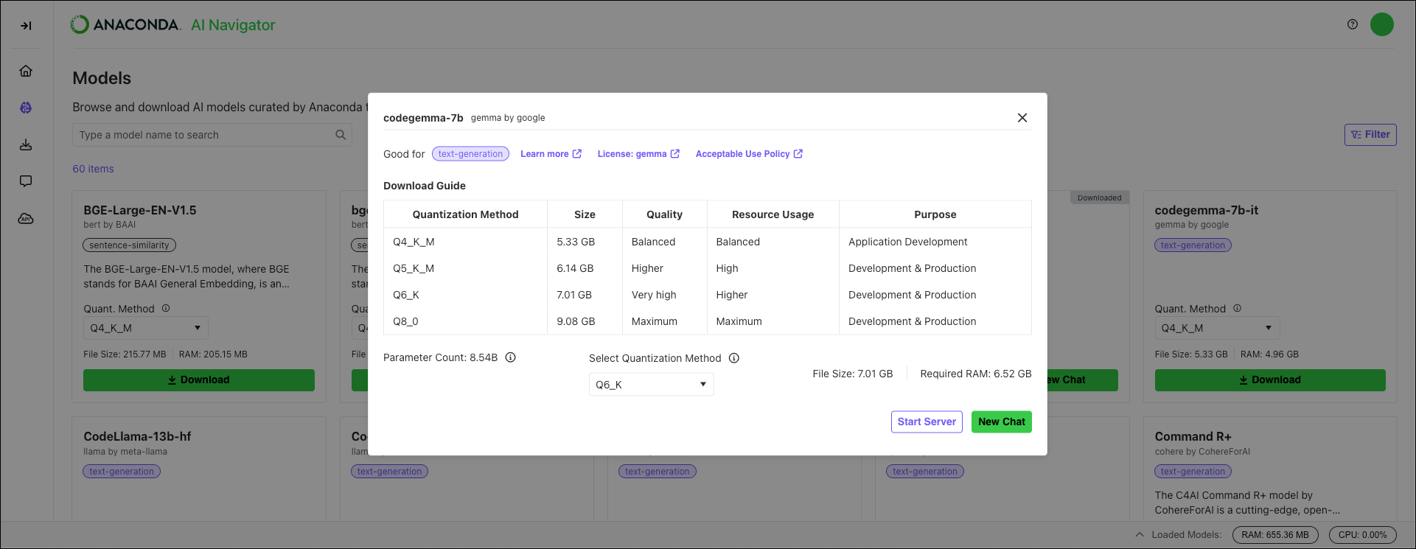
Task: Click text-generation tag on Command R+ card
Action: pos(1193,472)
